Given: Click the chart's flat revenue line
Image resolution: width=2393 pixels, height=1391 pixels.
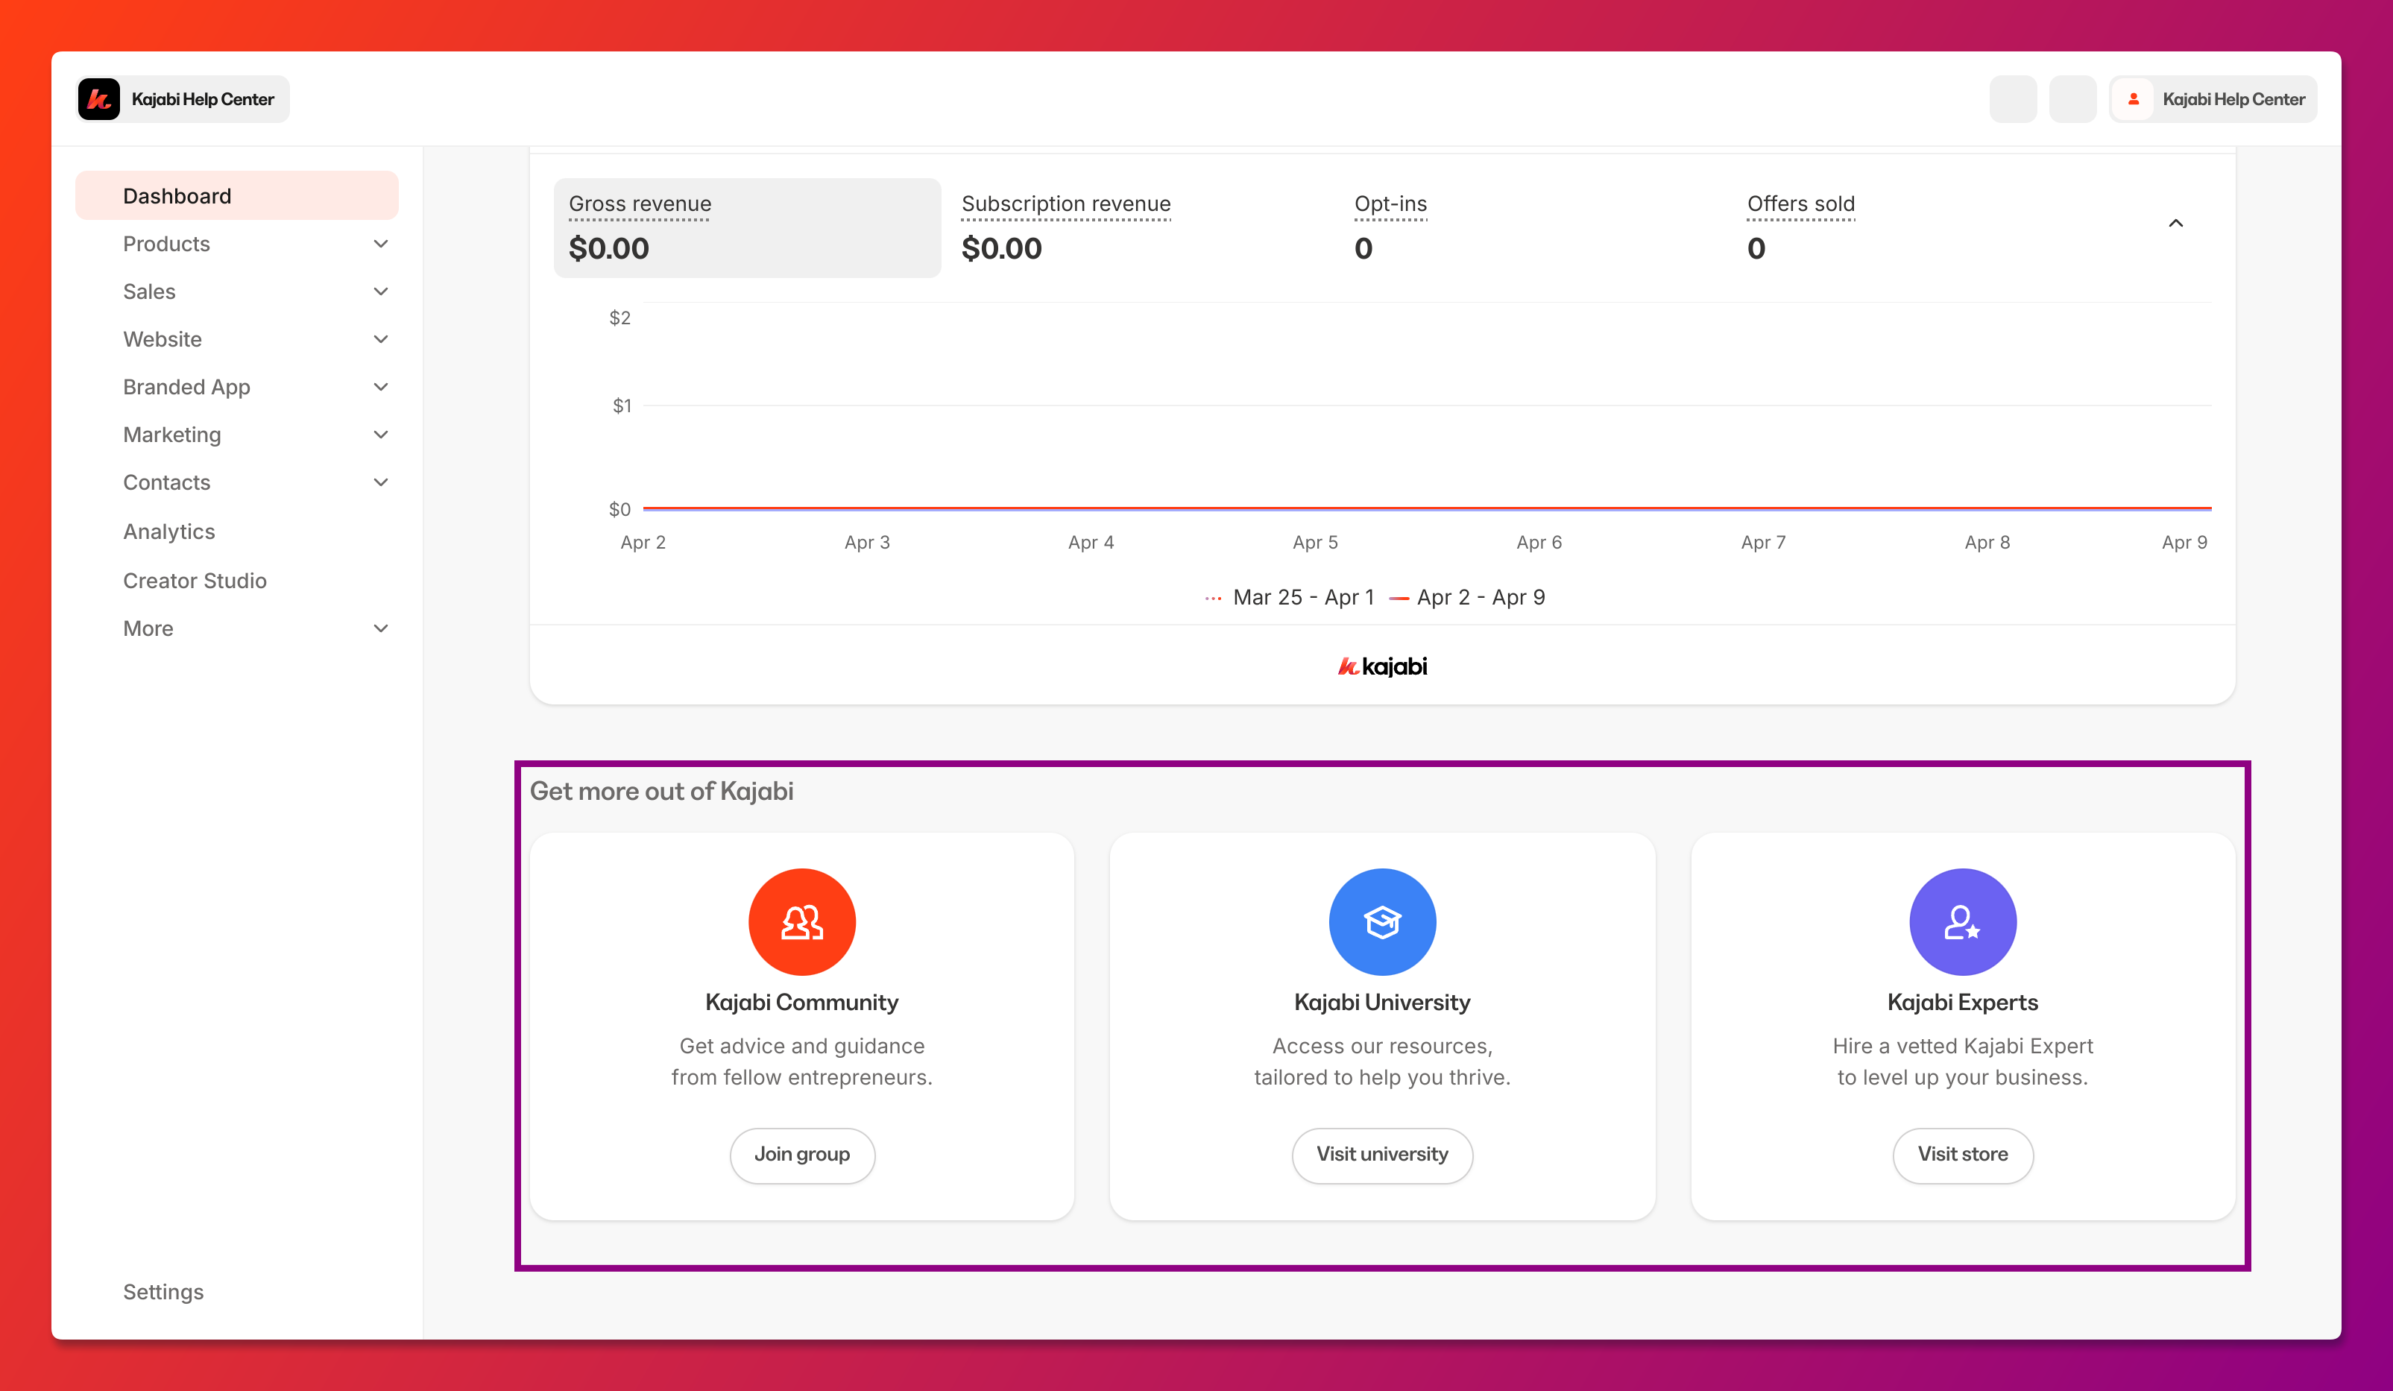Looking at the screenshot, I should point(1426,509).
